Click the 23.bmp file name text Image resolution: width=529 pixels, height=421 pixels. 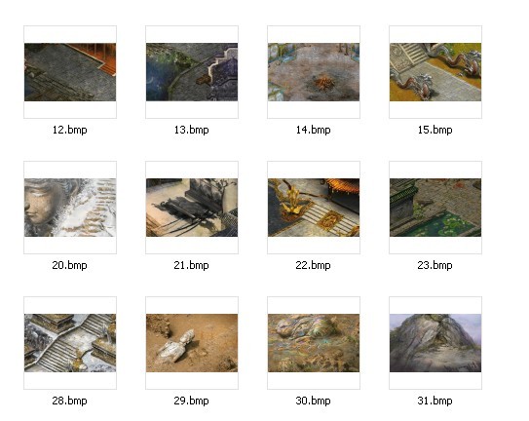pos(435,265)
